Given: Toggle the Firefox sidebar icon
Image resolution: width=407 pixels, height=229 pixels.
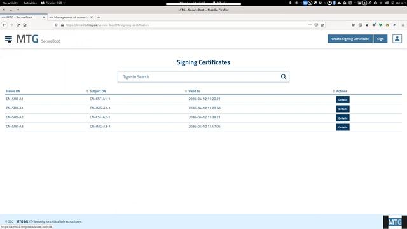Looking at the screenshot, I should pos(361,25).
